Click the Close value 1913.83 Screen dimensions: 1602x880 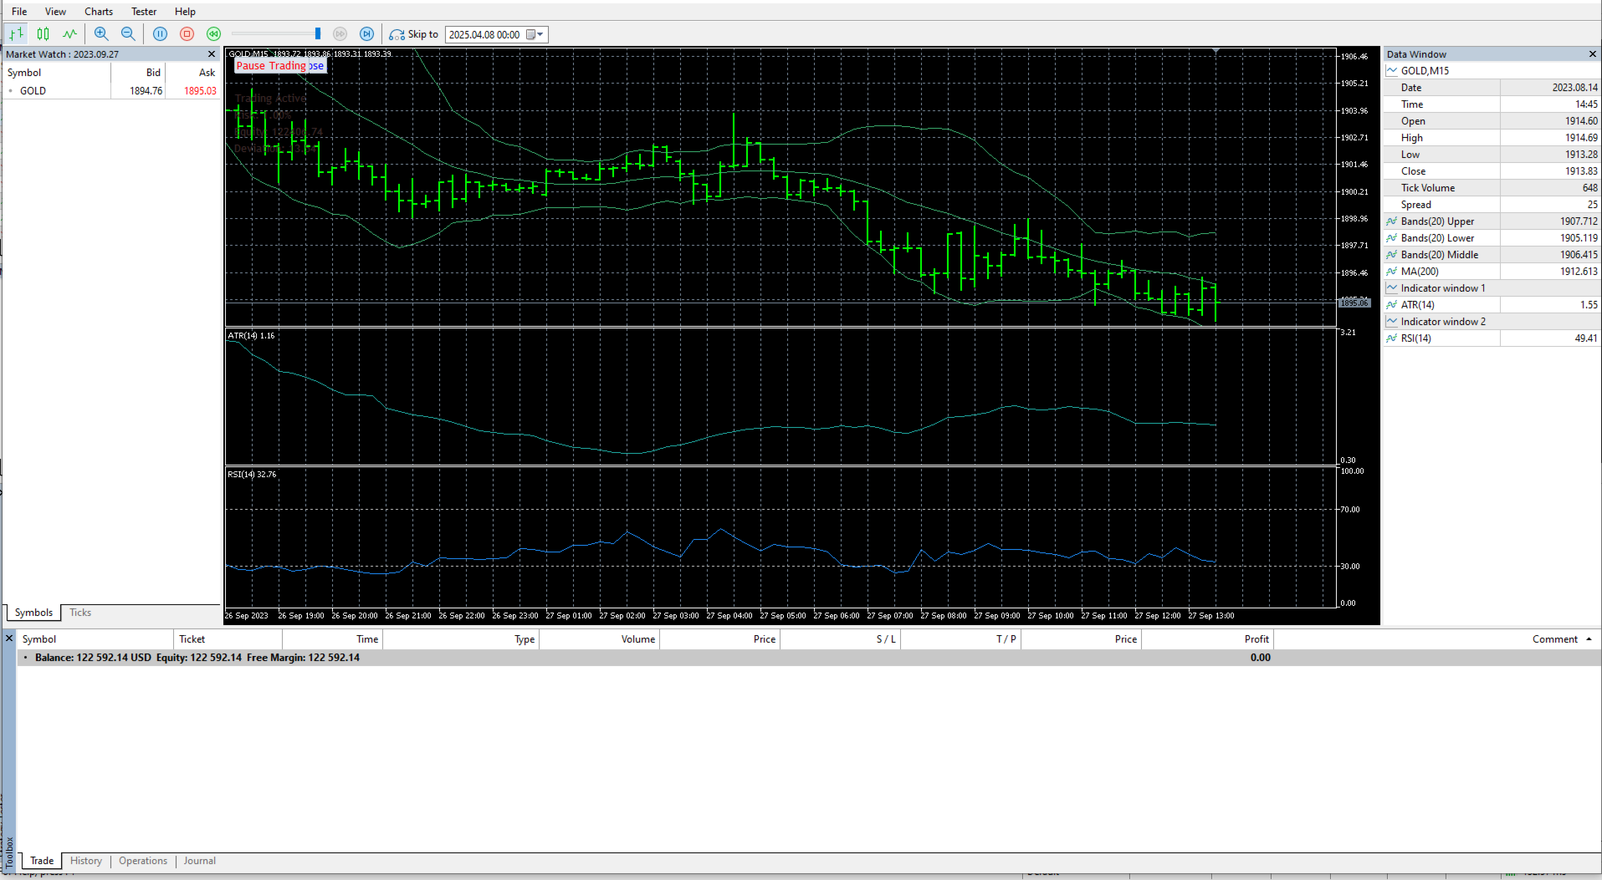pos(1581,171)
